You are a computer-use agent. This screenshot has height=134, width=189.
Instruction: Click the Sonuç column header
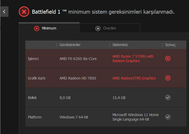tap(170, 45)
